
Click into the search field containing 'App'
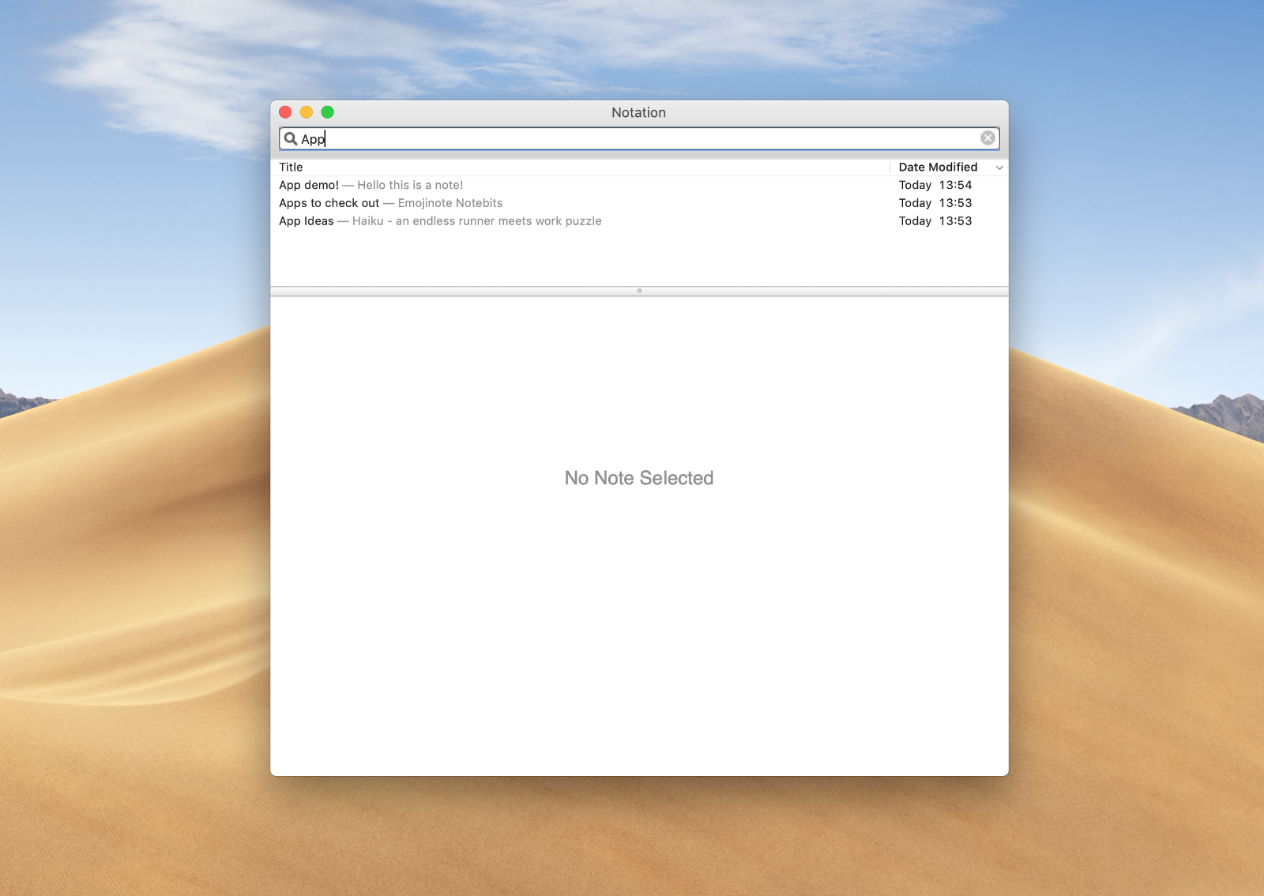click(638, 139)
